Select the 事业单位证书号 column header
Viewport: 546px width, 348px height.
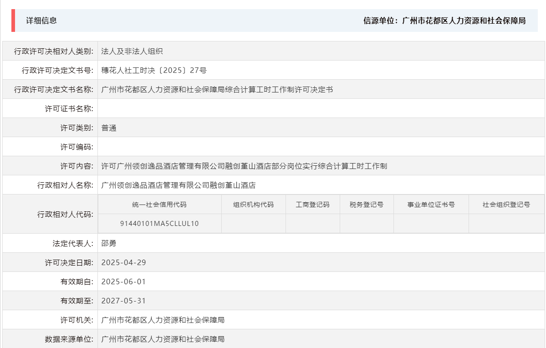point(431,204)
